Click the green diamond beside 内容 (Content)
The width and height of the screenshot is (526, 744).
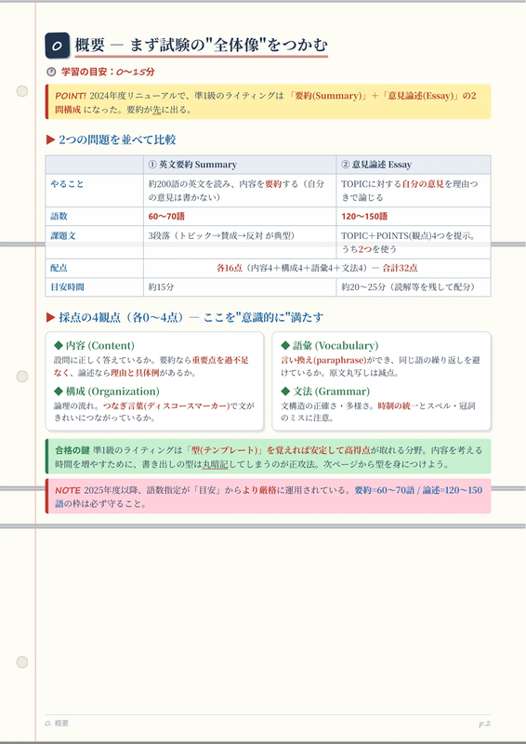pos(59,345)
